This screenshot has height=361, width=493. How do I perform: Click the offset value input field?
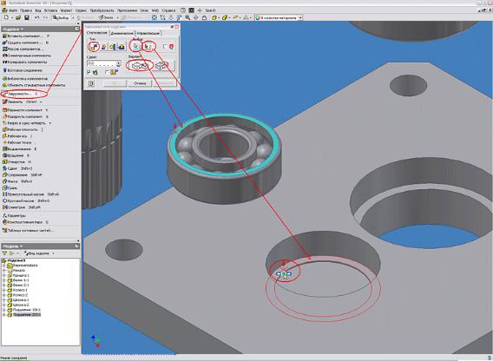click(102, 63)
